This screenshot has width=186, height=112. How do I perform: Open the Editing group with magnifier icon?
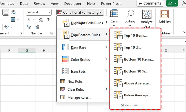coord(130,18)
